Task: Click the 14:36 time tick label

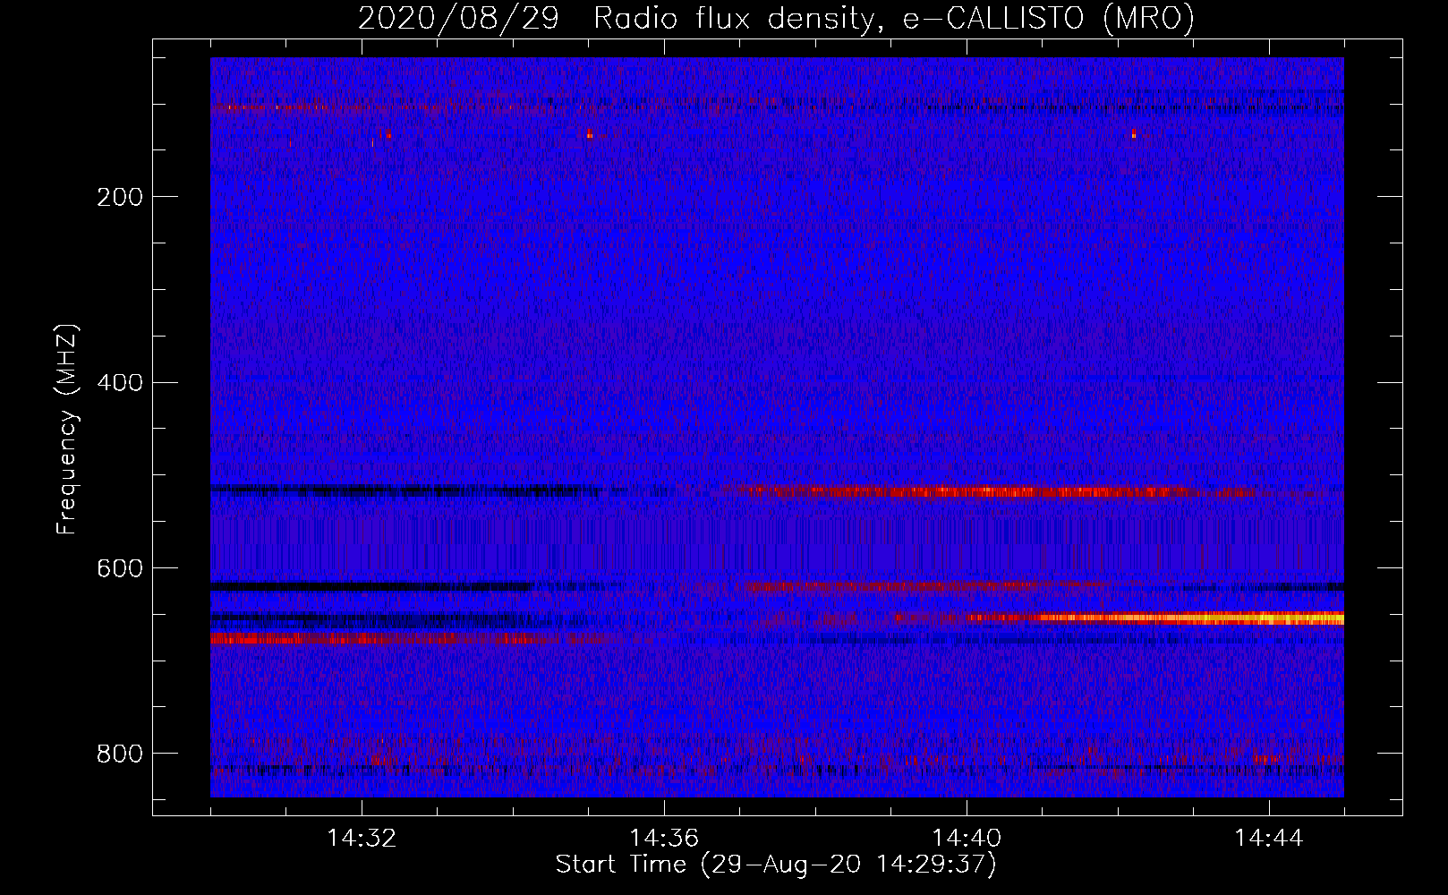Action: point(664,839)
